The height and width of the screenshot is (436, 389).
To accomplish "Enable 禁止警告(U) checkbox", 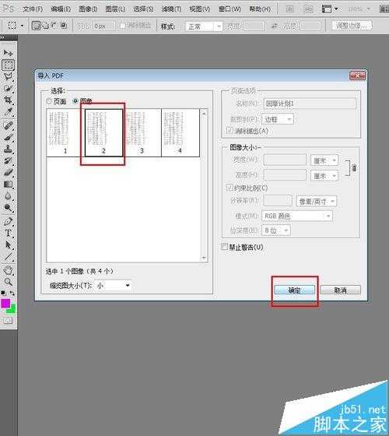I will [x=224, y=247].
